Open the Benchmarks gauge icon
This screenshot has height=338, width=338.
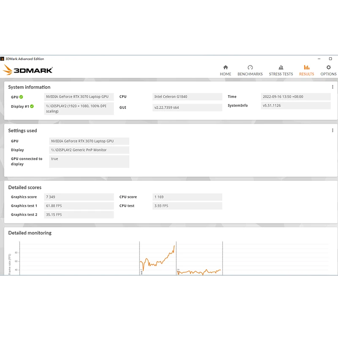pyautogui.click(x=250, y=68)
